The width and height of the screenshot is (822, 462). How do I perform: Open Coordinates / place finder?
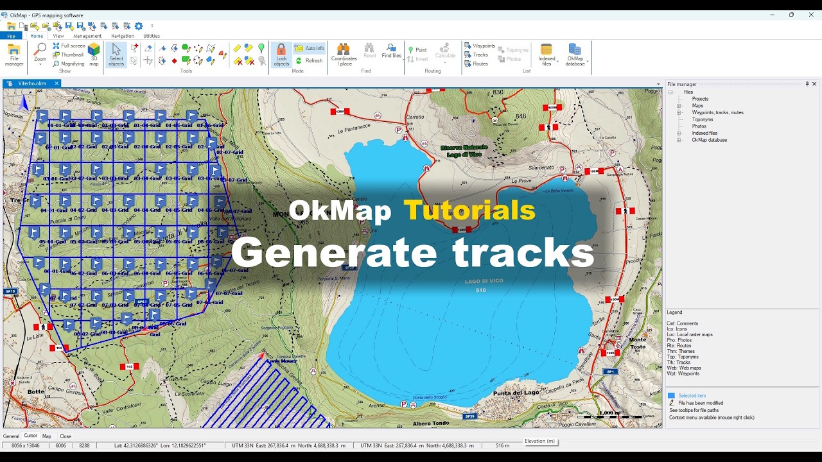(x=344, y=55)
